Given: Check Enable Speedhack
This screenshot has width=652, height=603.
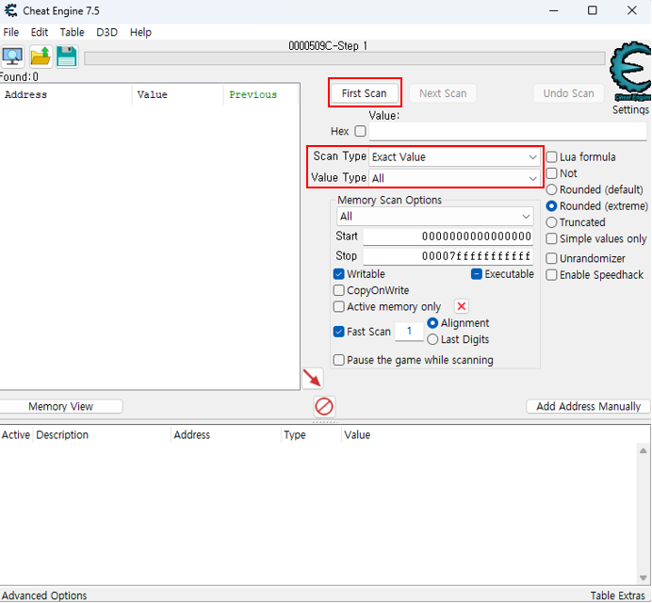Looking at the screenshot, I should coord(551,275).
